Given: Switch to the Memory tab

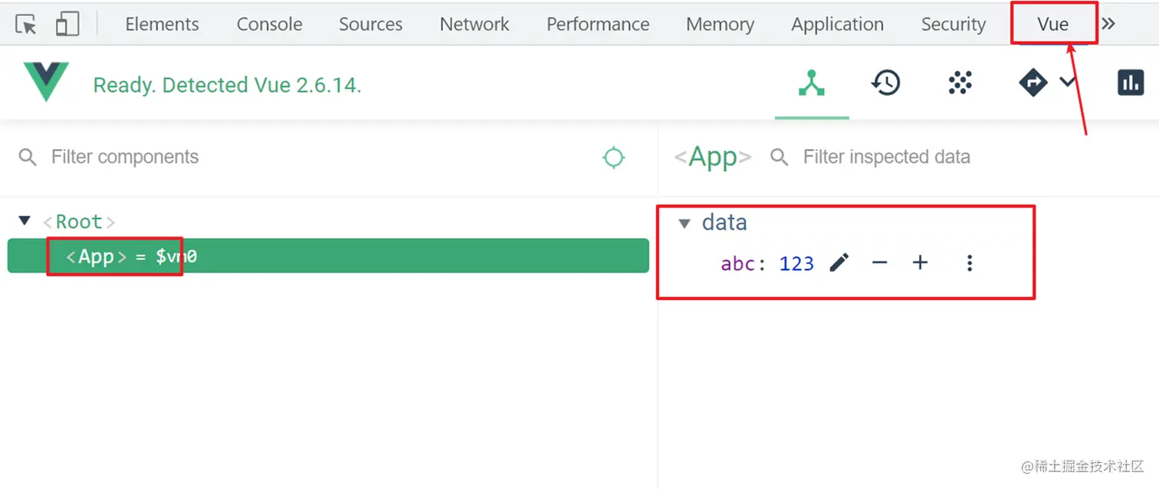Looking at the screenshot, I should coord(720,24).
